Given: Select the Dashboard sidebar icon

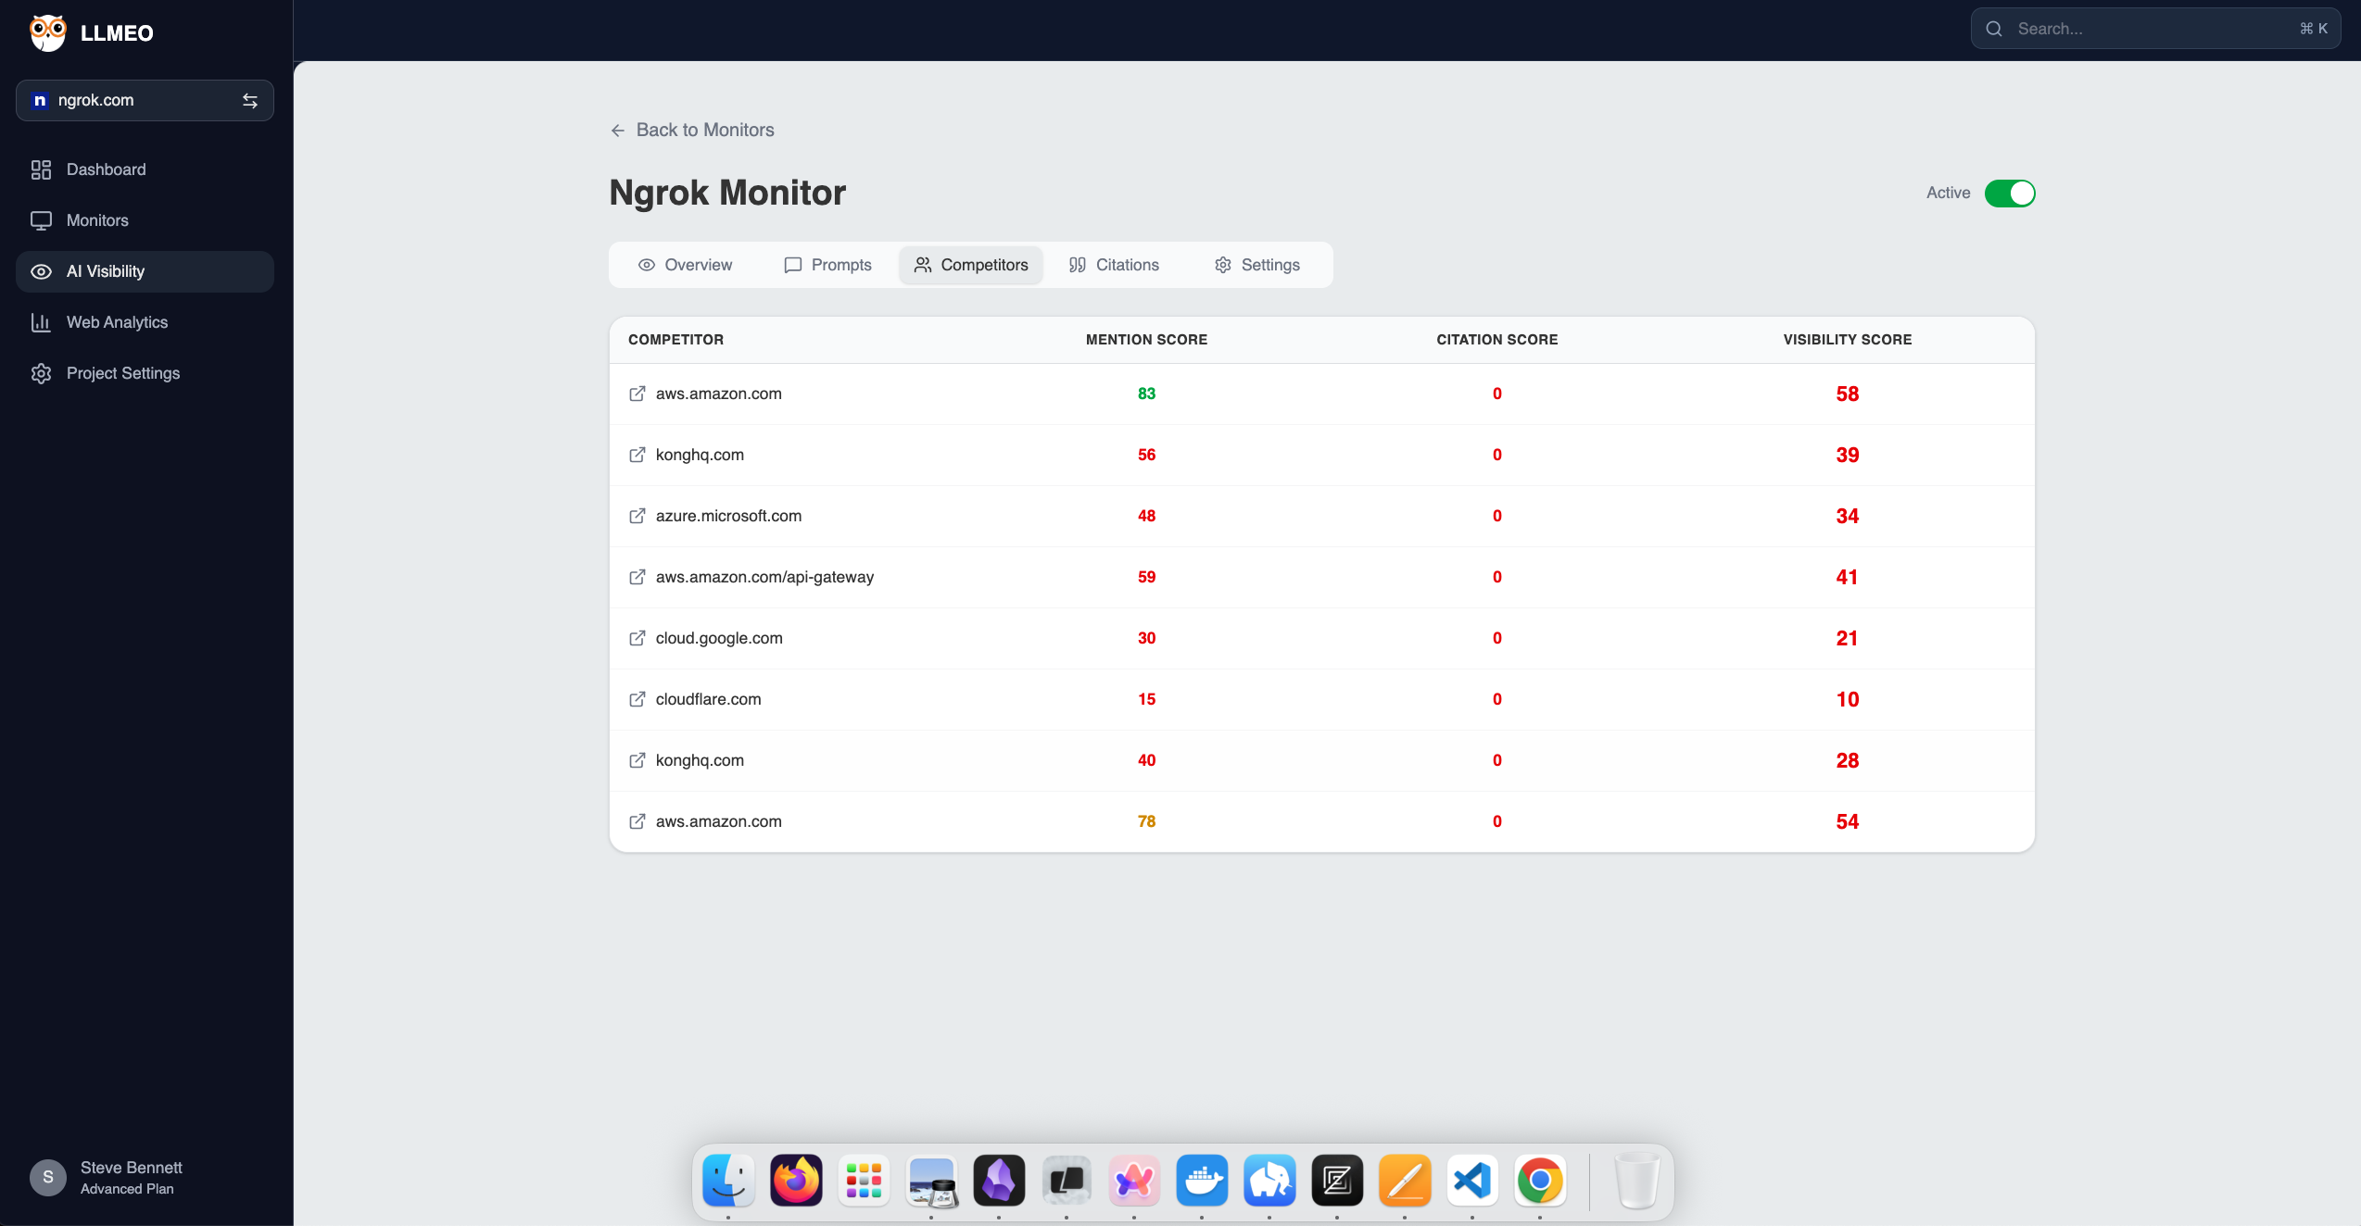Looking at the screenshot, I should (42, 169).
